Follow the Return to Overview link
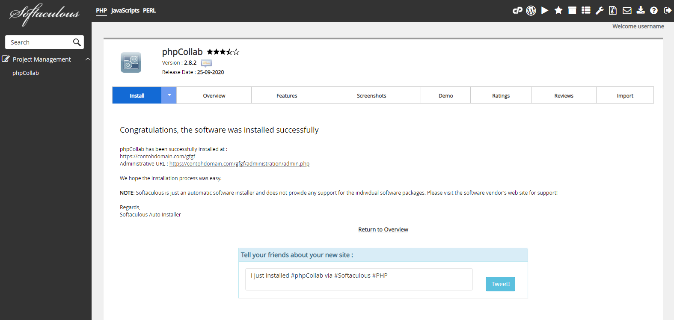Image resolution: width=674 pixels, height=320 pixels. (x=383, y=230)
